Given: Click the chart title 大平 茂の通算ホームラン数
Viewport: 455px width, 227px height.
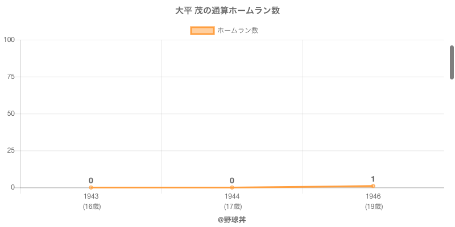Looking at the screenshot, I should click(227, 11).
